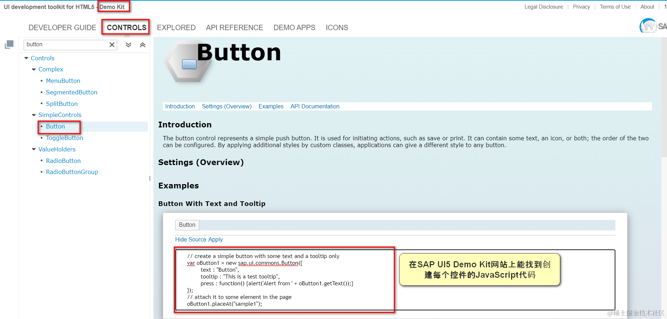Switch to the CONTROLS tab
667x319 pixels.
click(127, 28)
